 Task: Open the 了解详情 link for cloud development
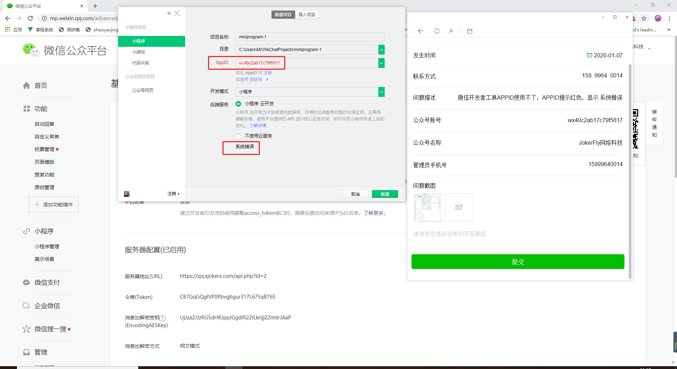click(258, 126)
